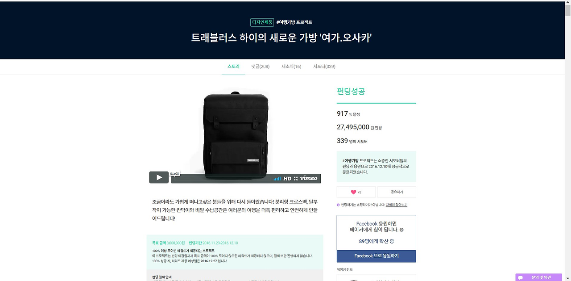Image resolution: width=571 pixels, height=281 pixels.
Task: View the 서포터(339) tab
Action: click(324, 67)
